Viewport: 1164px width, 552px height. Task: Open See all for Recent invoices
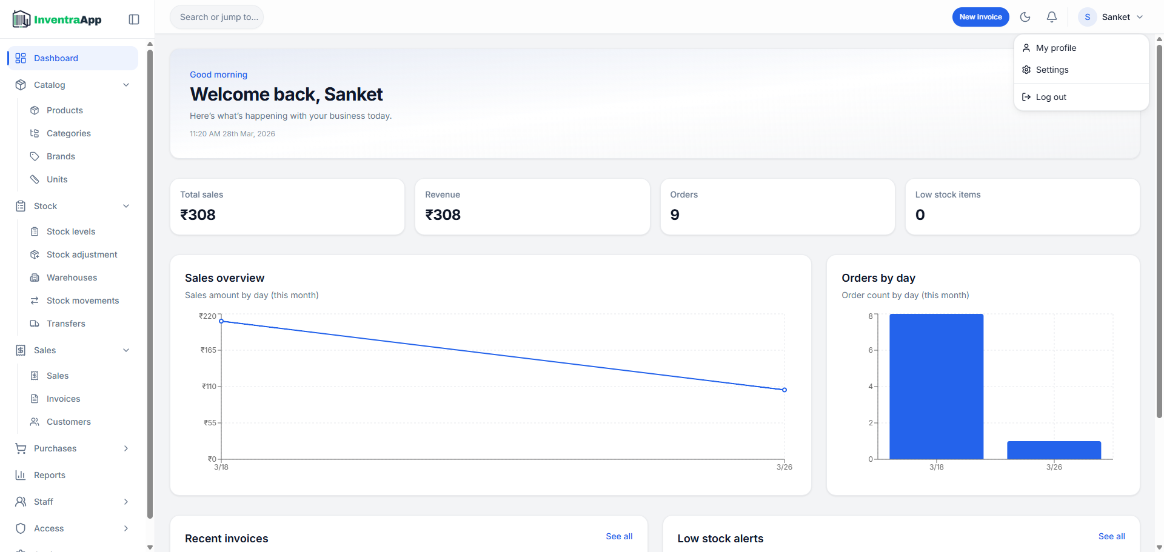click(618, 536)
